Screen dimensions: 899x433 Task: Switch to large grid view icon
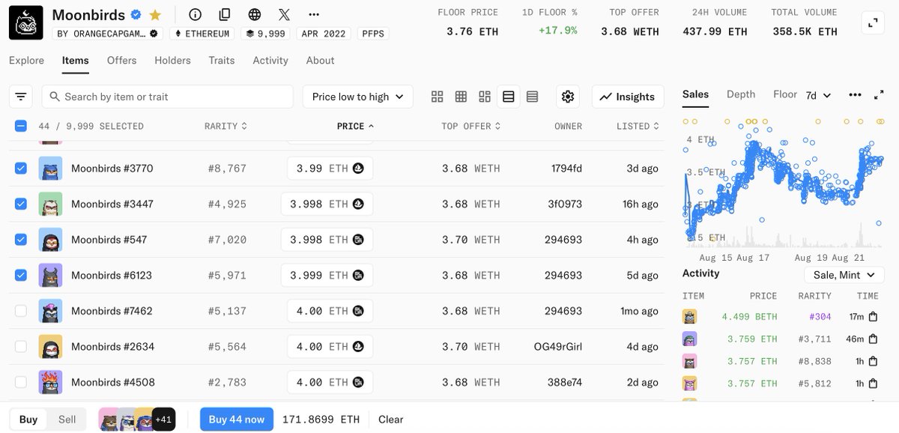[x=438, y=97]
